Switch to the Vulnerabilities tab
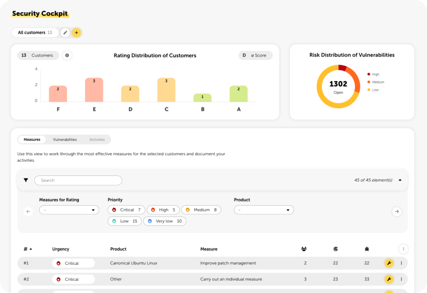The image size is (427, 293). pyautogui.click(x=65, y=139)
